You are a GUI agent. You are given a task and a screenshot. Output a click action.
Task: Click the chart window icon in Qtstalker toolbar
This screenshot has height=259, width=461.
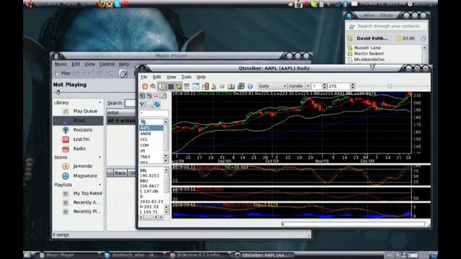[x=195, y=86]
